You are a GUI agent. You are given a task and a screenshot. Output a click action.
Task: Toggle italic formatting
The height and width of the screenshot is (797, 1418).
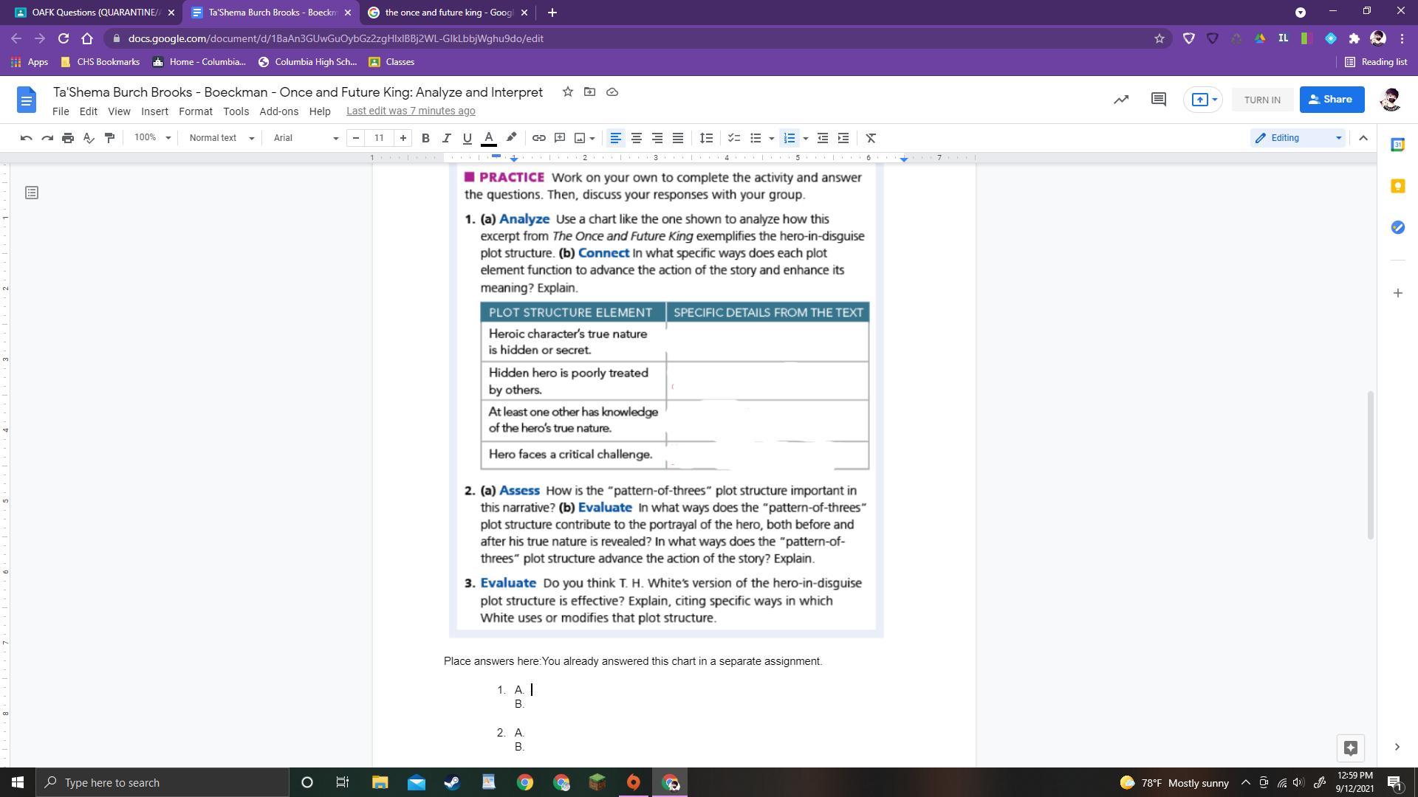pos(446,138)
